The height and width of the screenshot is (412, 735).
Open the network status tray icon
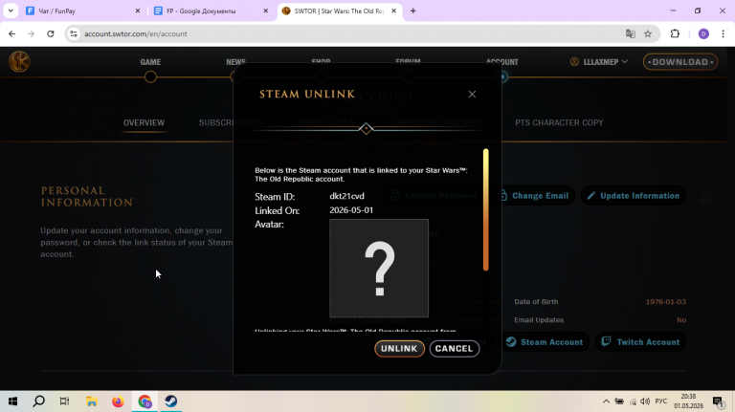(x=633, y=401)
